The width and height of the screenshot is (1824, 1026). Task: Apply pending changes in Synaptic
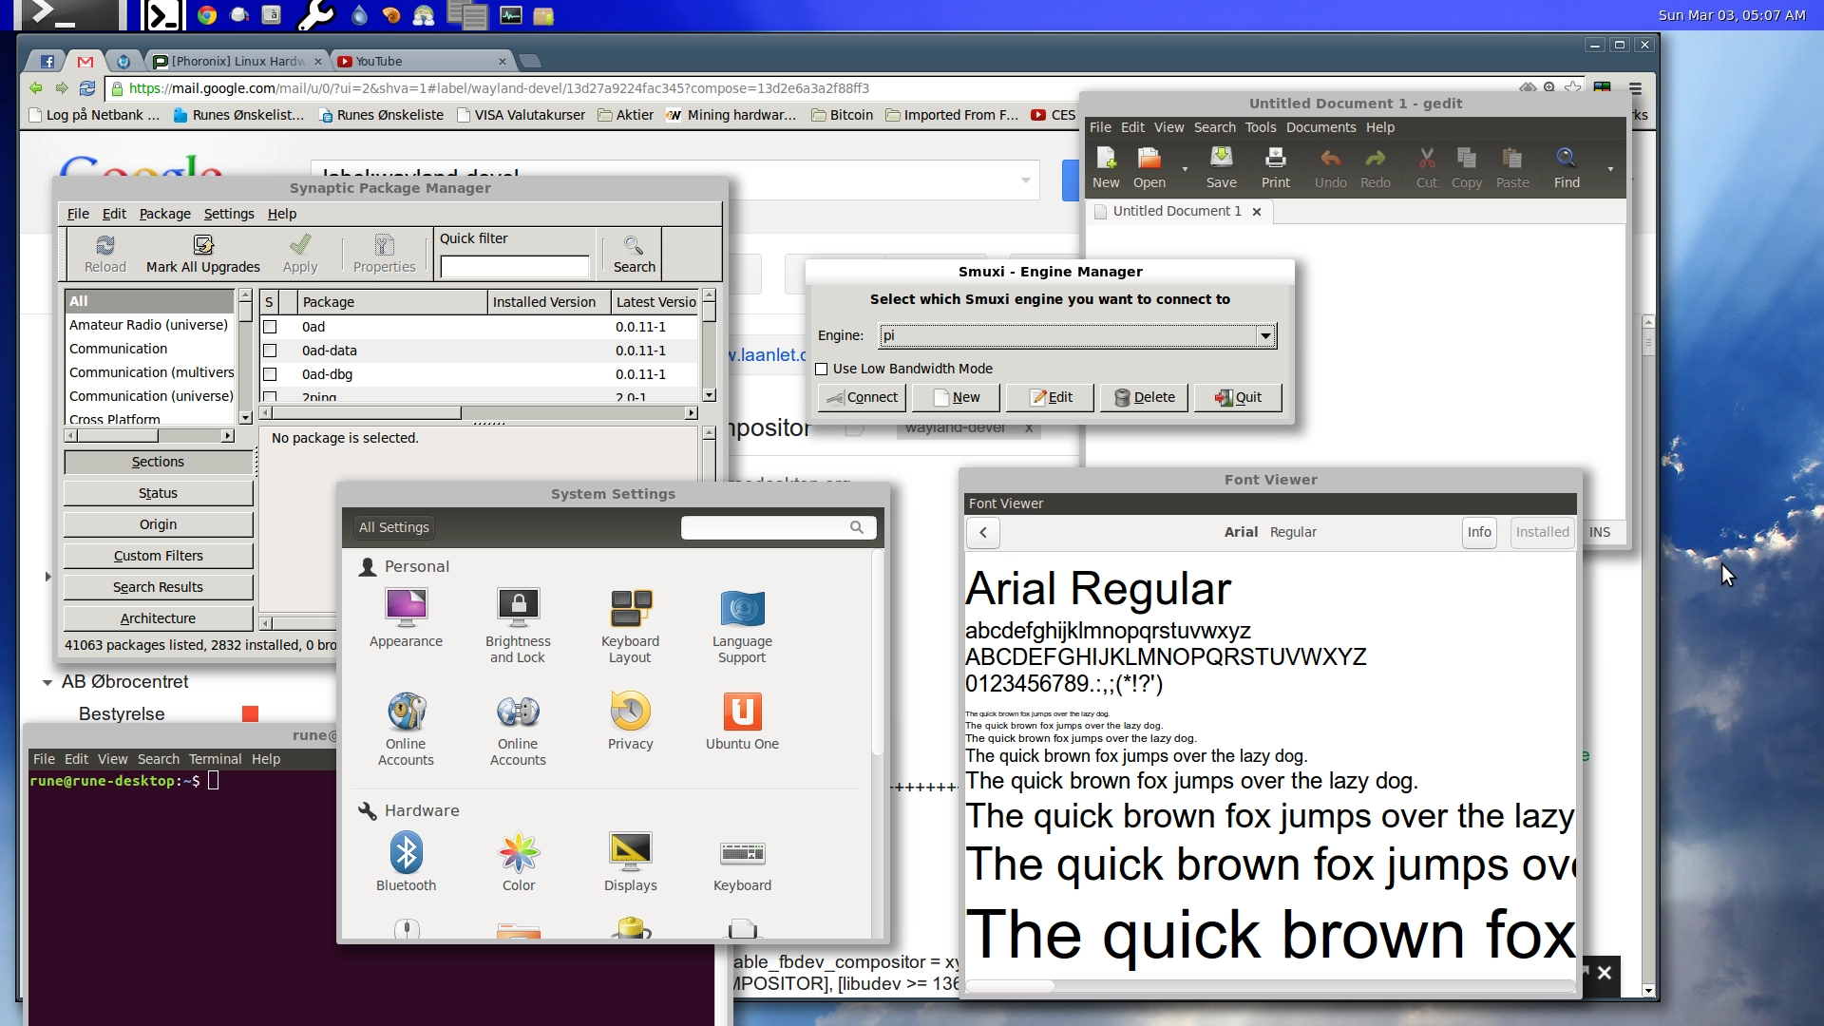299,252
